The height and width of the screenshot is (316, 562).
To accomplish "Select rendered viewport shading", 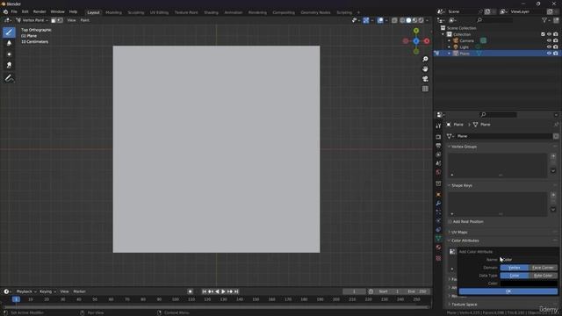I will click(x=421, y=20).
